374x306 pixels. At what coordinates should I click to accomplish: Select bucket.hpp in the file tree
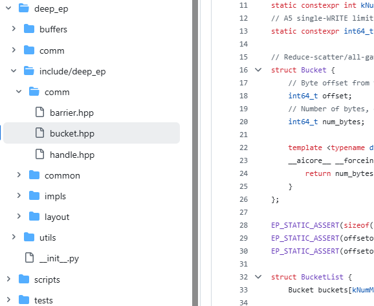pos(92,133)
